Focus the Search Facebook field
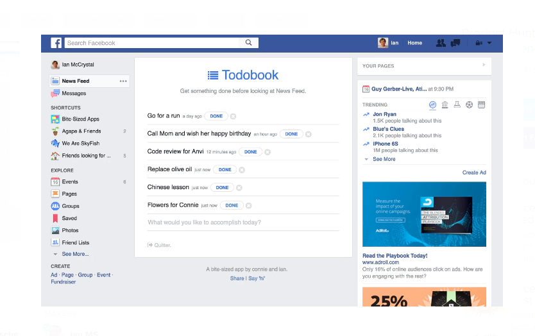The width and height of the screenshot is (535, 336). pyautogui.click(x=152, y=42)
